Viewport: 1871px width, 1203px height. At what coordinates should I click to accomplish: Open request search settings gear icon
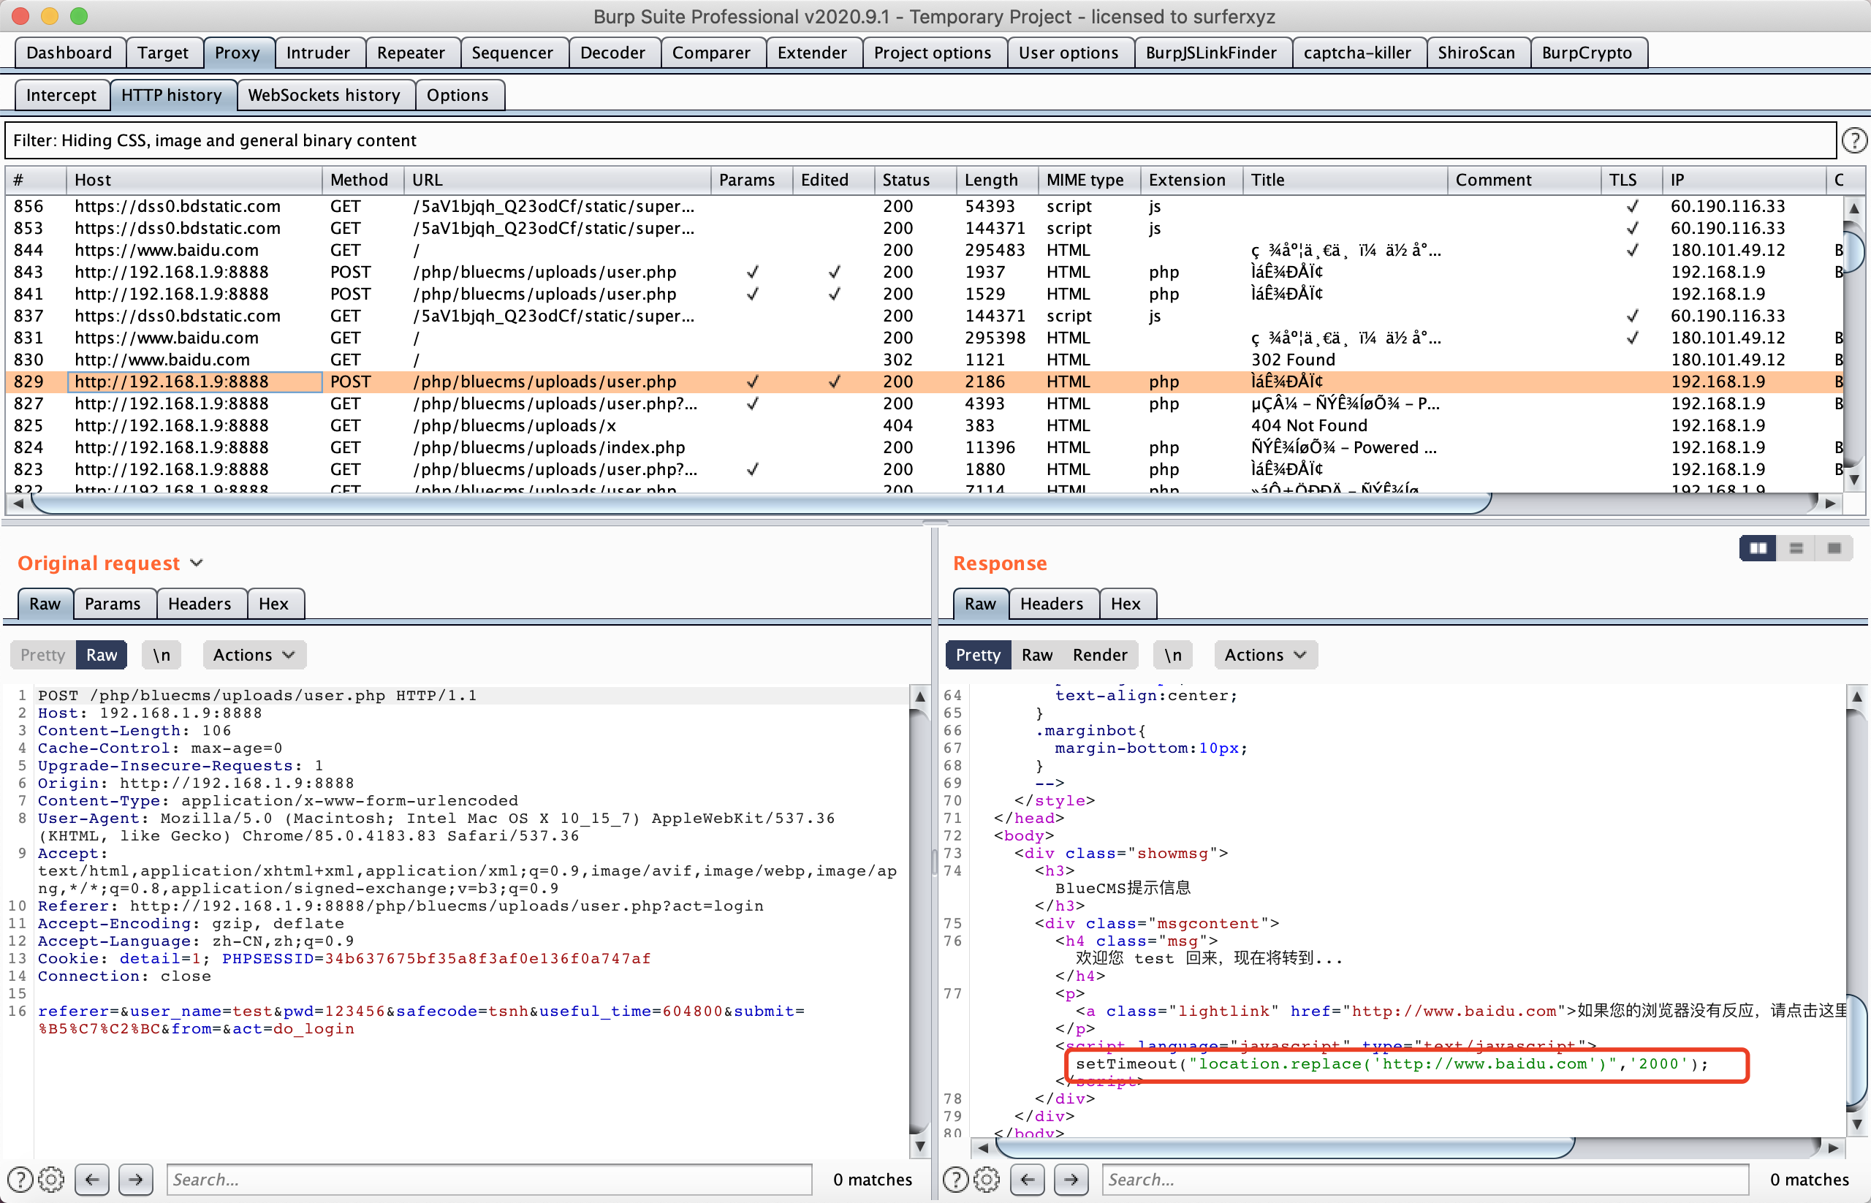50,1179
